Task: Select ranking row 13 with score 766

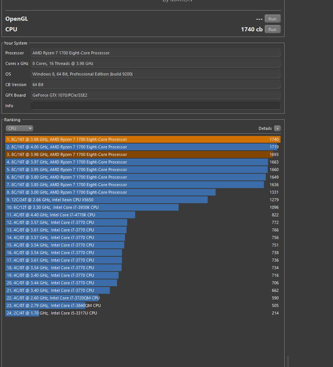Action: (x=143, y=230)
